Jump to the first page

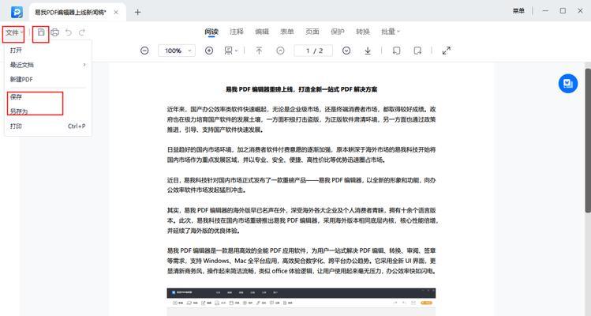259,51
